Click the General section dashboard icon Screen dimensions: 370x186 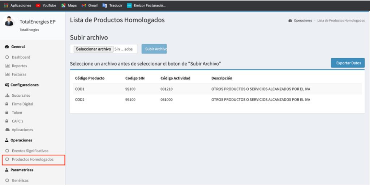(7, 47)
